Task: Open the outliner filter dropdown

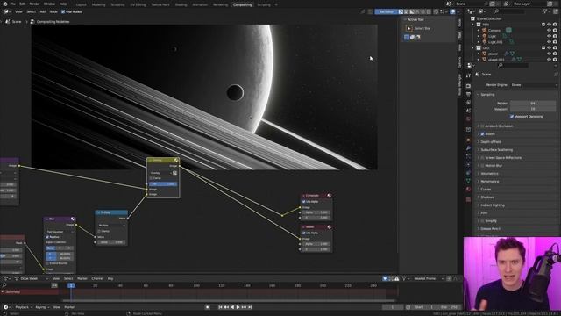Action: coord(546,11)
